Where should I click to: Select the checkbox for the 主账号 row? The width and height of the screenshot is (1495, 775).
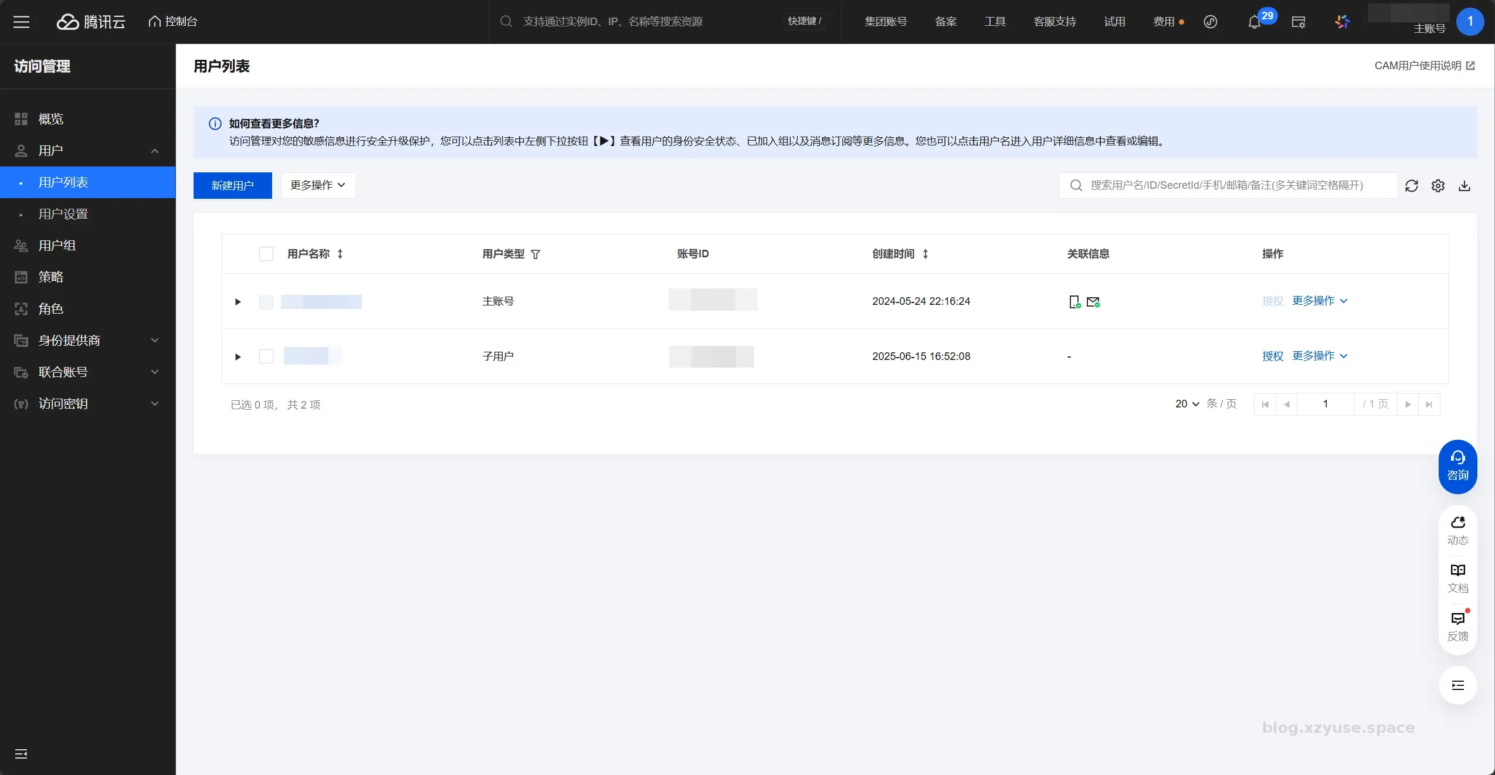point(266,302)
